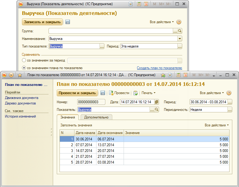
Task: Click M- button in План window title bar
Action: tap(208, 75)
